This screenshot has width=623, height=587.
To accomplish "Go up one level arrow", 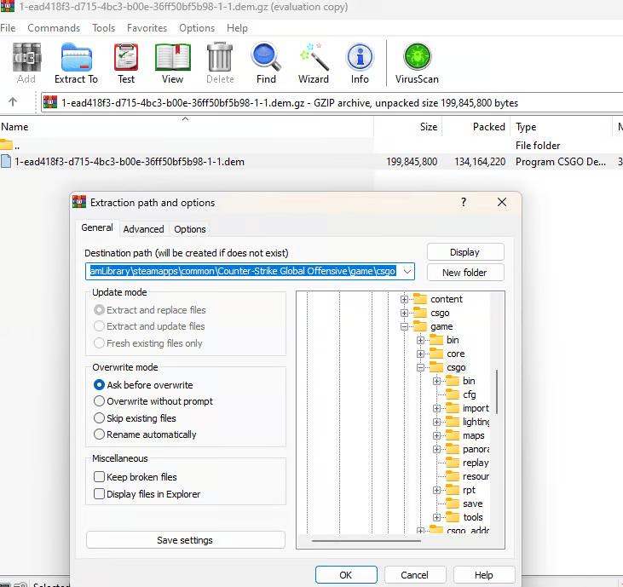I will pos(13,102).
